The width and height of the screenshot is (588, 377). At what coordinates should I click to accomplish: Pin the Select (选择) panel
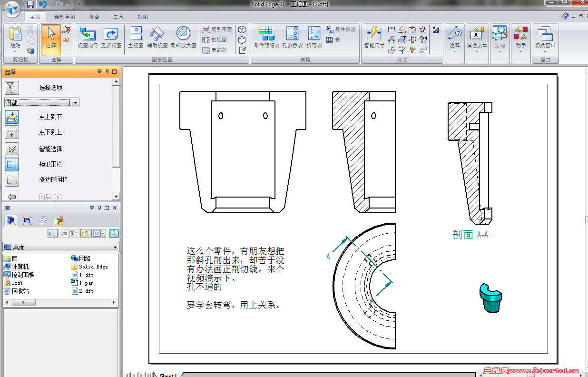click(x=107, y=72)
